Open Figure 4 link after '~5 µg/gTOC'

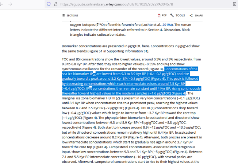(185, 152)
